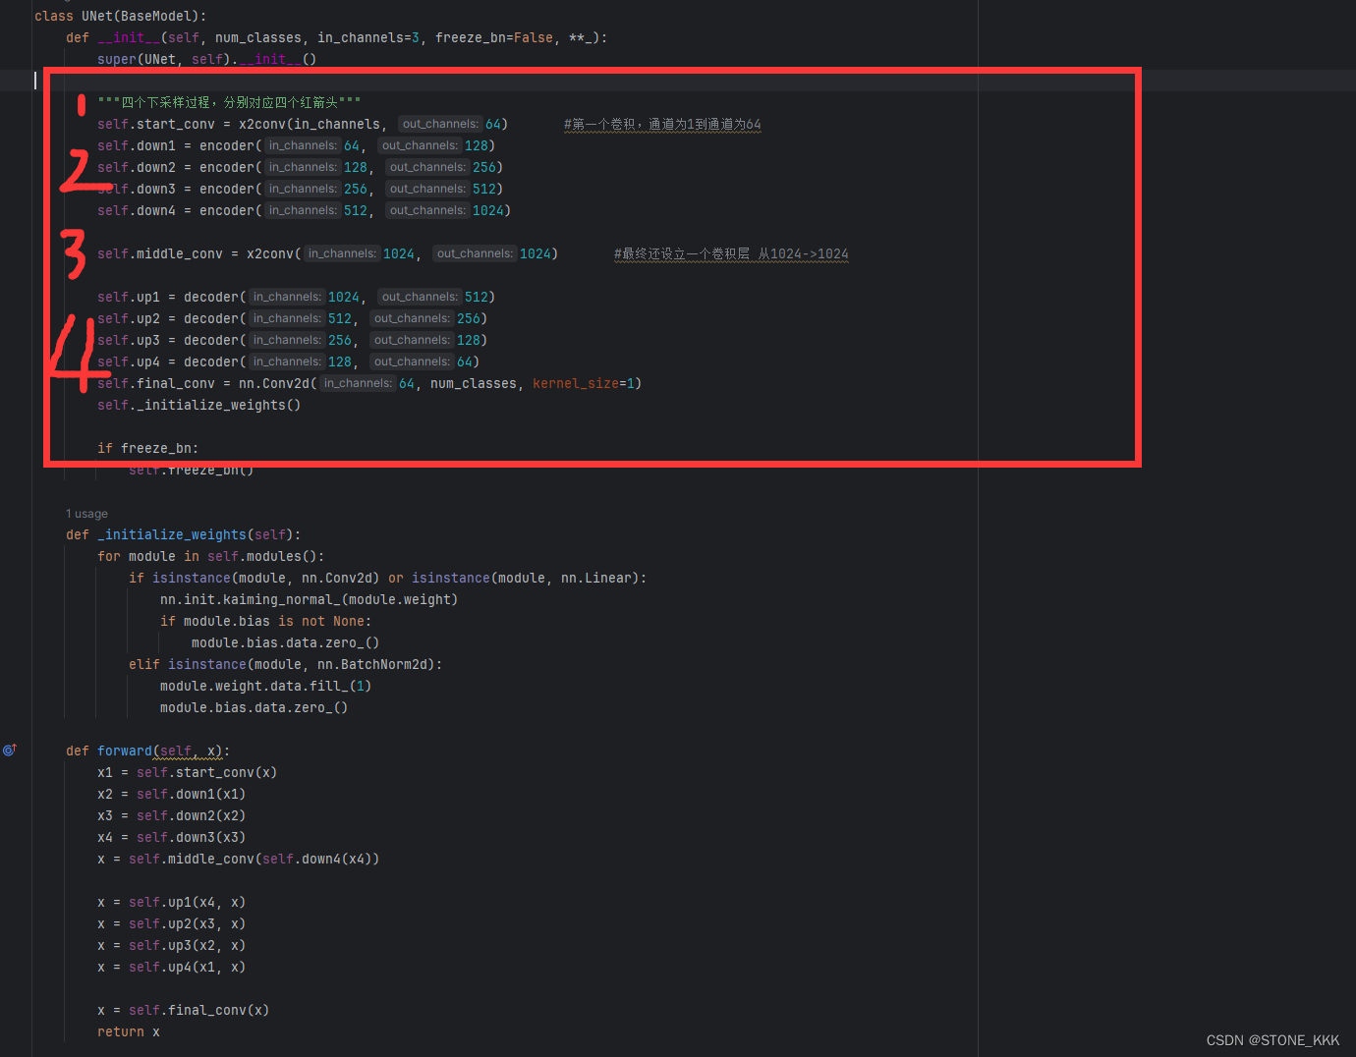Click 'module.weight.data.fill_(1)' line
The height and width of the screenshot is (1057, 1356).
(266, 686)
